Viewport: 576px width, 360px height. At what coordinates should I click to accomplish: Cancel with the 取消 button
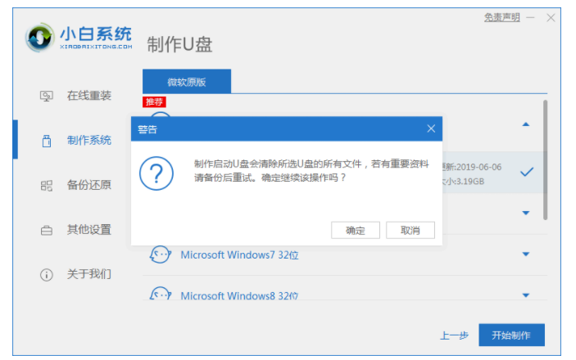(410, 230)
